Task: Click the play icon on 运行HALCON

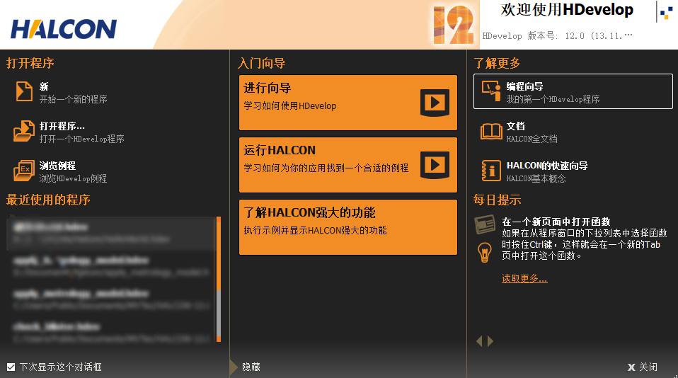Action: pos(435,165)
